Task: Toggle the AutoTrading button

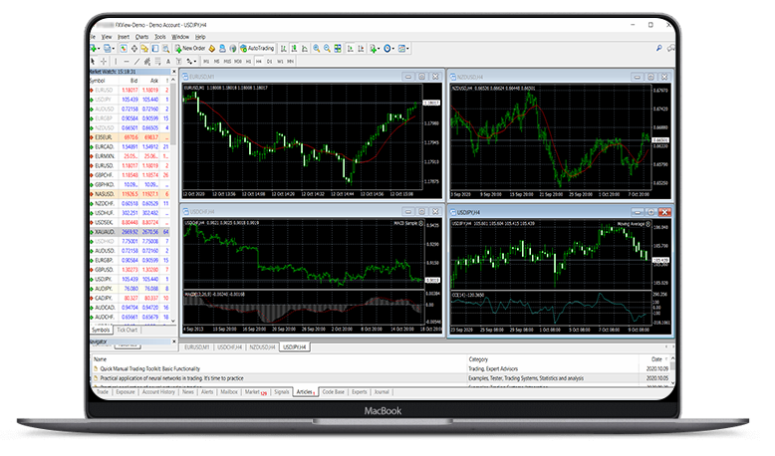Action: tap(257, 49)
